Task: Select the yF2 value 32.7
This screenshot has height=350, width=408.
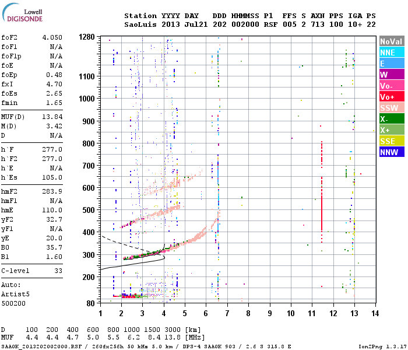Action: [x=54, y=219]
